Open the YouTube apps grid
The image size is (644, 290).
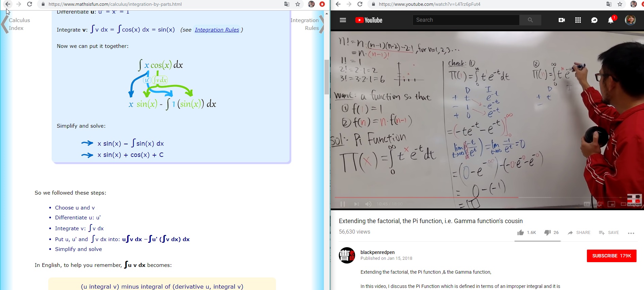coord(578,20)
